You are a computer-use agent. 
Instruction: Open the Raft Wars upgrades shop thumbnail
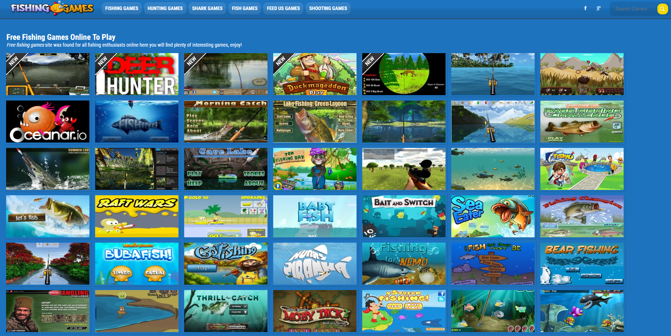(226, 216)
